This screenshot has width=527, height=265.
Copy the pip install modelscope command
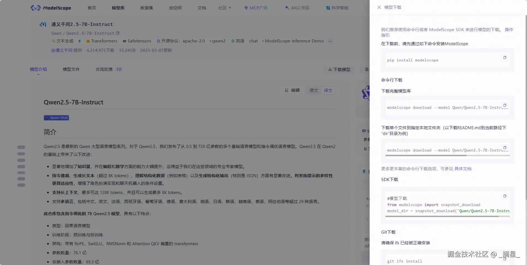pos(505,58)
